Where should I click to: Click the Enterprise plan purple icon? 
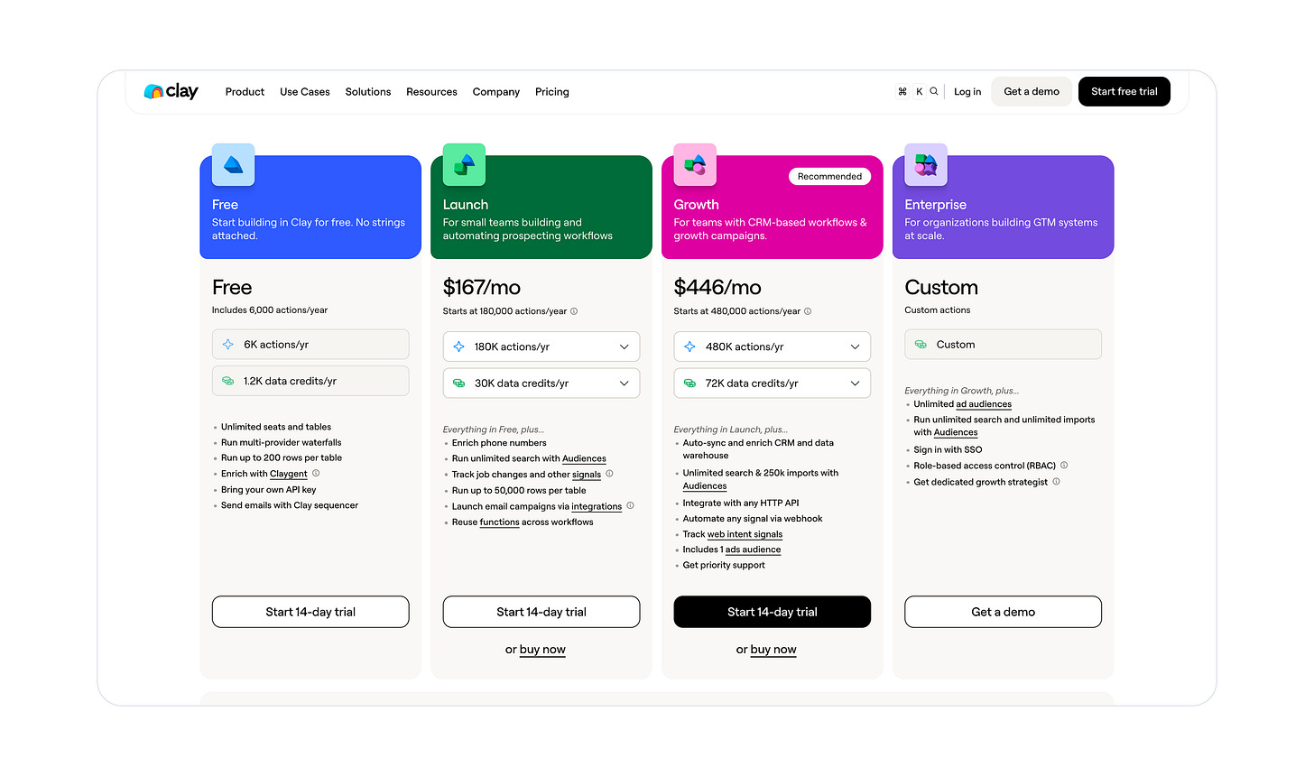926,165
